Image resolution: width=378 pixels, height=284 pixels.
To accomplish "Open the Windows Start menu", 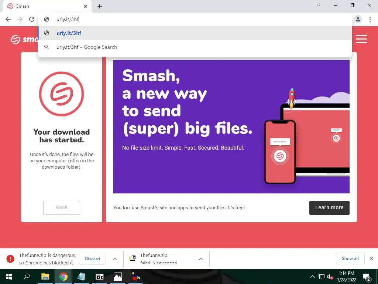I will coord(9,277).
